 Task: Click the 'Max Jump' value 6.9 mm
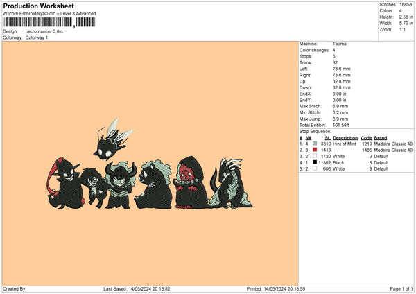click(340, 119)
